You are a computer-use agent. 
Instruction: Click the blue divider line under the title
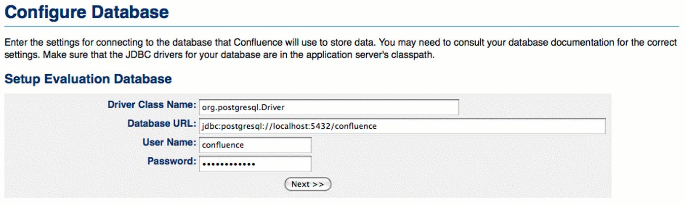342,27
